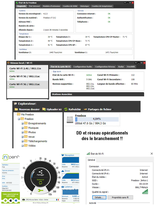
Task: Expand the Stations Associées section
Action: [x=97, y=94]
